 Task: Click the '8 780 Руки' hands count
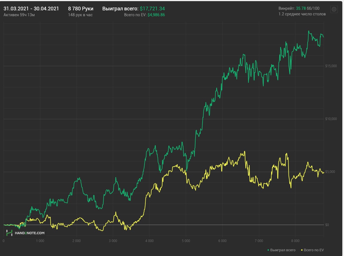click(81, 9)
